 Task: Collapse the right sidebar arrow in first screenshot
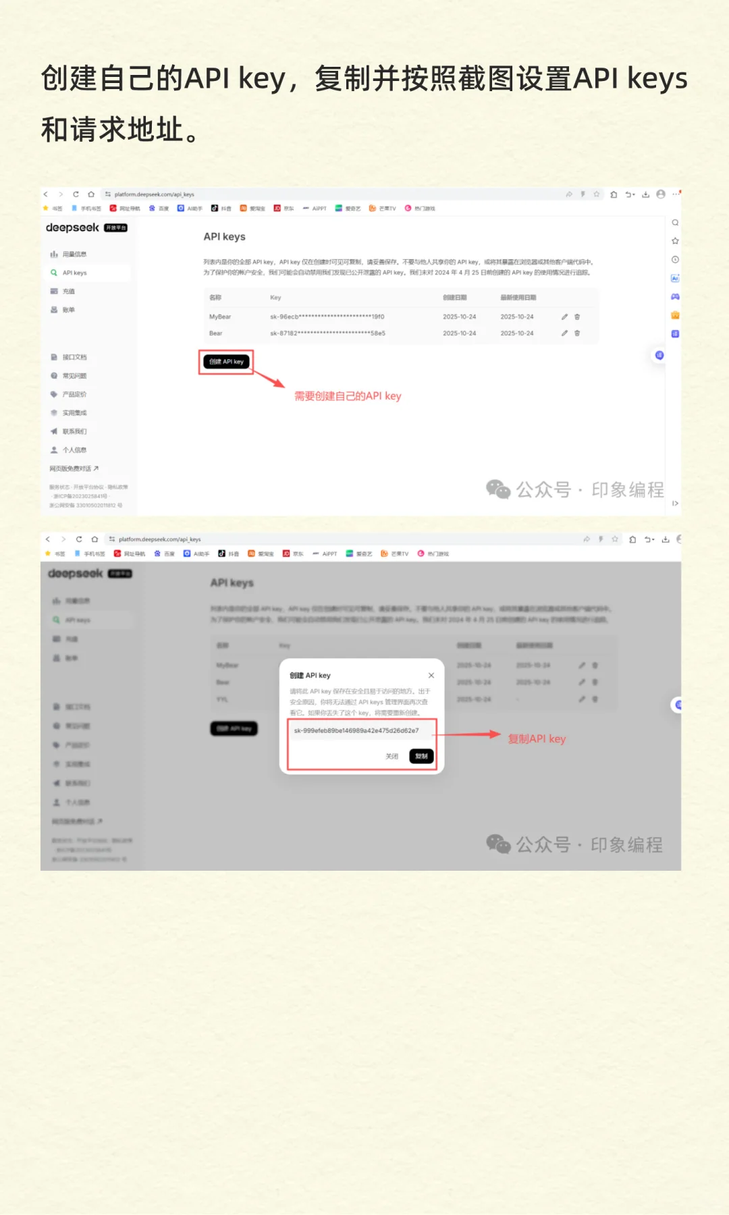click(675, 504)
